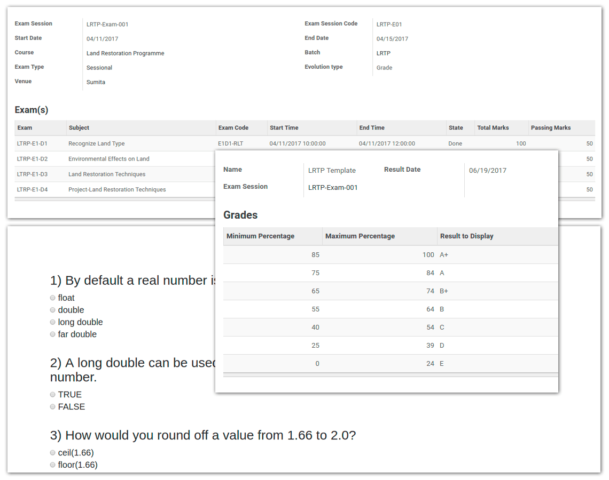Pick the "far double" option

(x=52, y=334)
